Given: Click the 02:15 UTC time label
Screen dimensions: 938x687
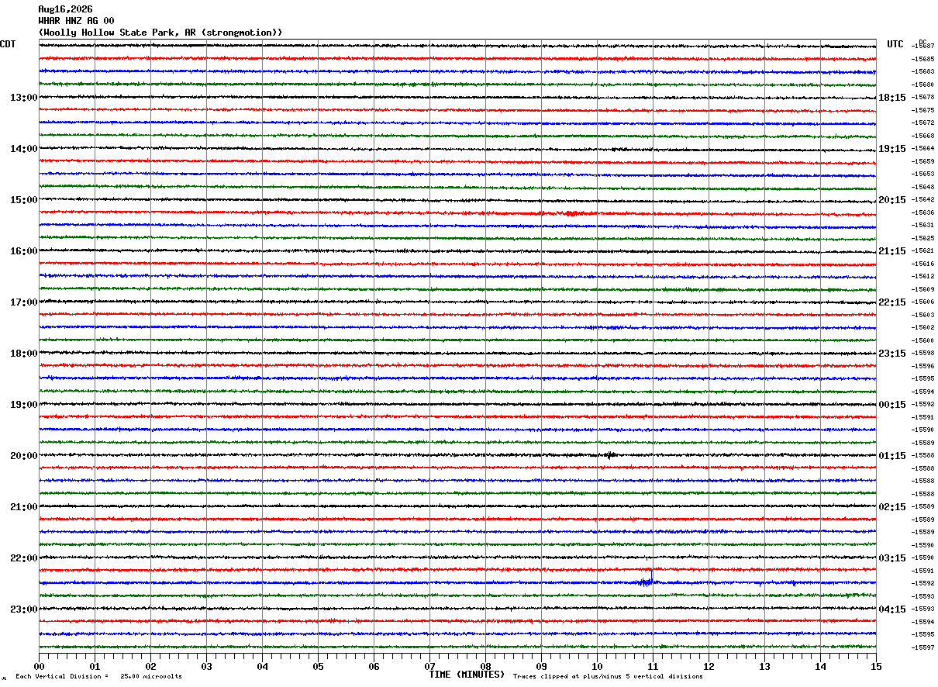Looking at the screenshot, I should pyautogui.click(x=891, y=507).
